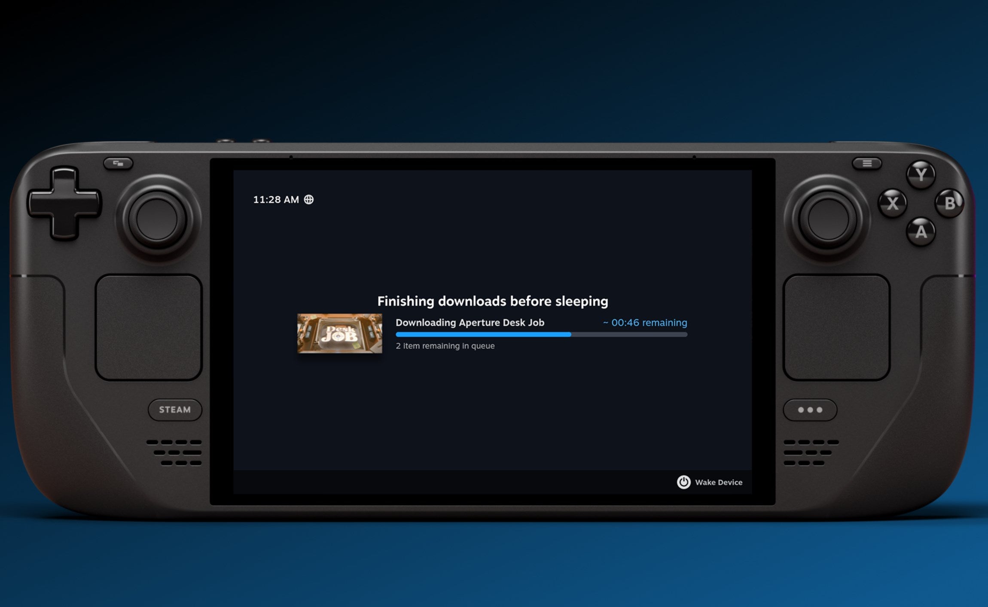Click the 11:28 AM clock
The image size is (988, 607).
pos(276,200)
